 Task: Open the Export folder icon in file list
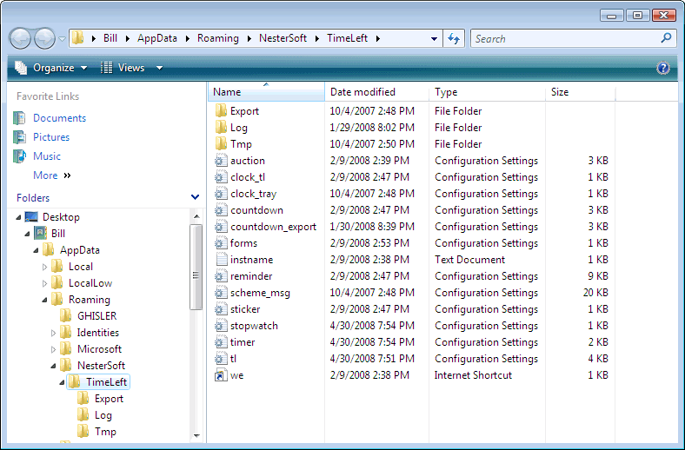221,111
